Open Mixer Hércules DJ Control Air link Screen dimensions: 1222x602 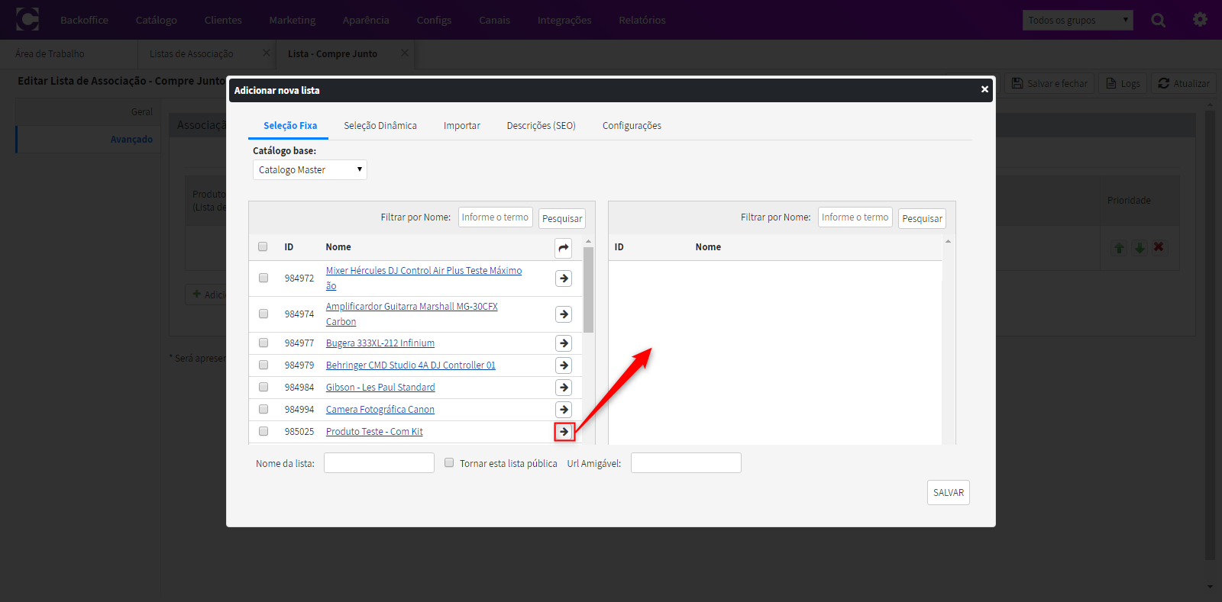click(x=424, y=278)
